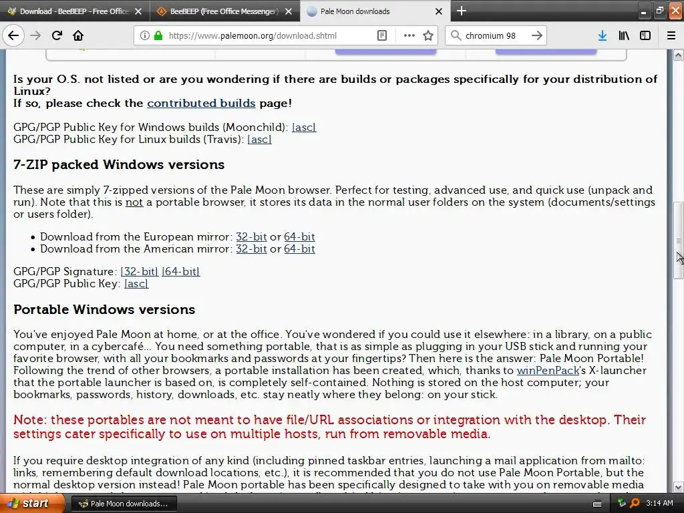Click the 3:14 AM clock
The height and width of the screenshot is (513, 684).
[659, 504]
